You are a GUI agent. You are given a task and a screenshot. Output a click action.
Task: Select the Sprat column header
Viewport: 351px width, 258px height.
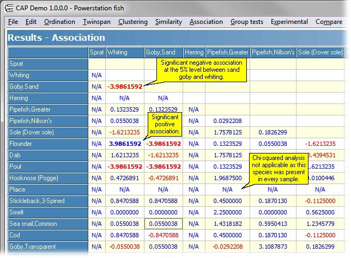(x=97, y=52)
